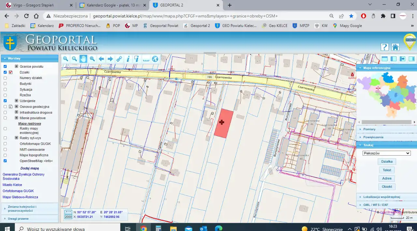Open the help question mark icon
The image size is (417, 231).
tap(384, 47)
